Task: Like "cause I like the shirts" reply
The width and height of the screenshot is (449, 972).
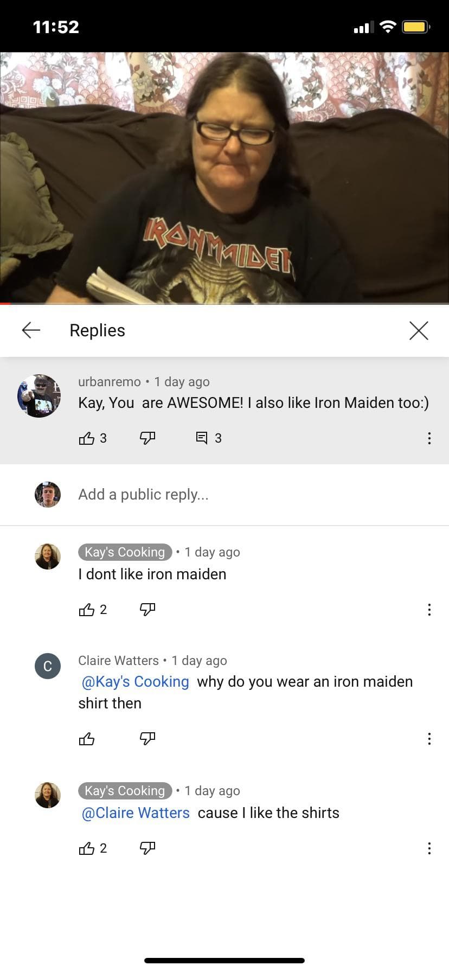Action: (87, 848)
